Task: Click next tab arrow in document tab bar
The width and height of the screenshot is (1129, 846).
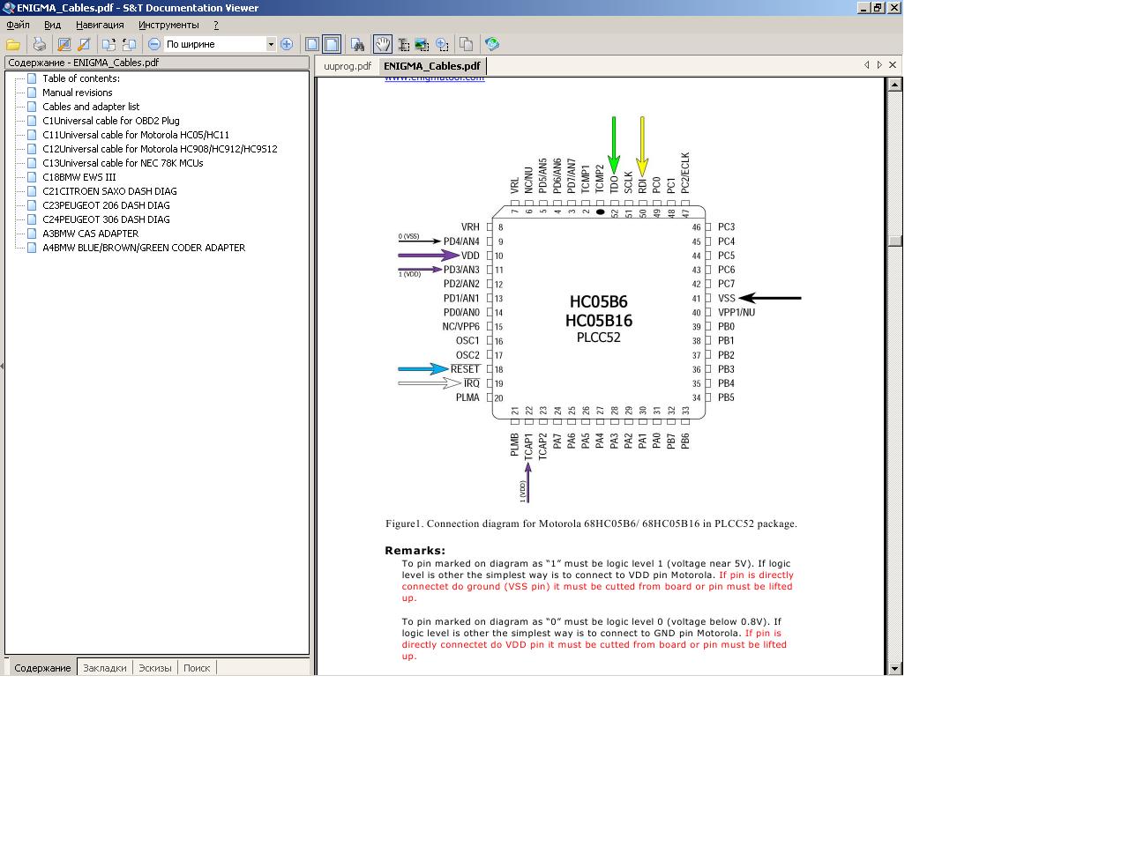Action: [x=879, y=64]
